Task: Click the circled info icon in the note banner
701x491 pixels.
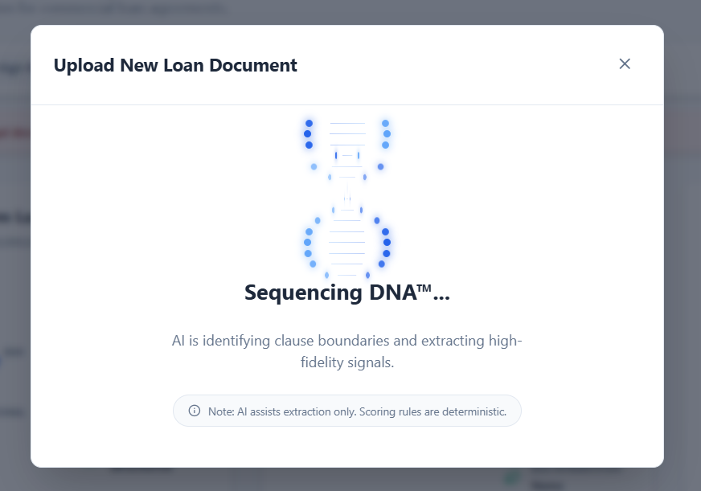Action: click(193, 411)
